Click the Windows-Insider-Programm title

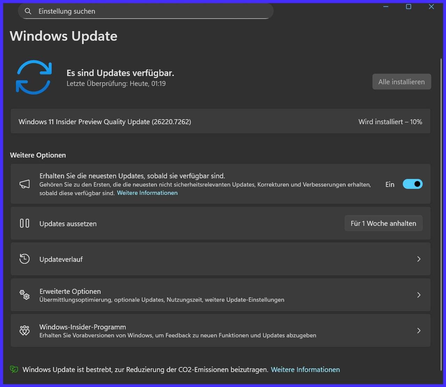click(83, 327)
